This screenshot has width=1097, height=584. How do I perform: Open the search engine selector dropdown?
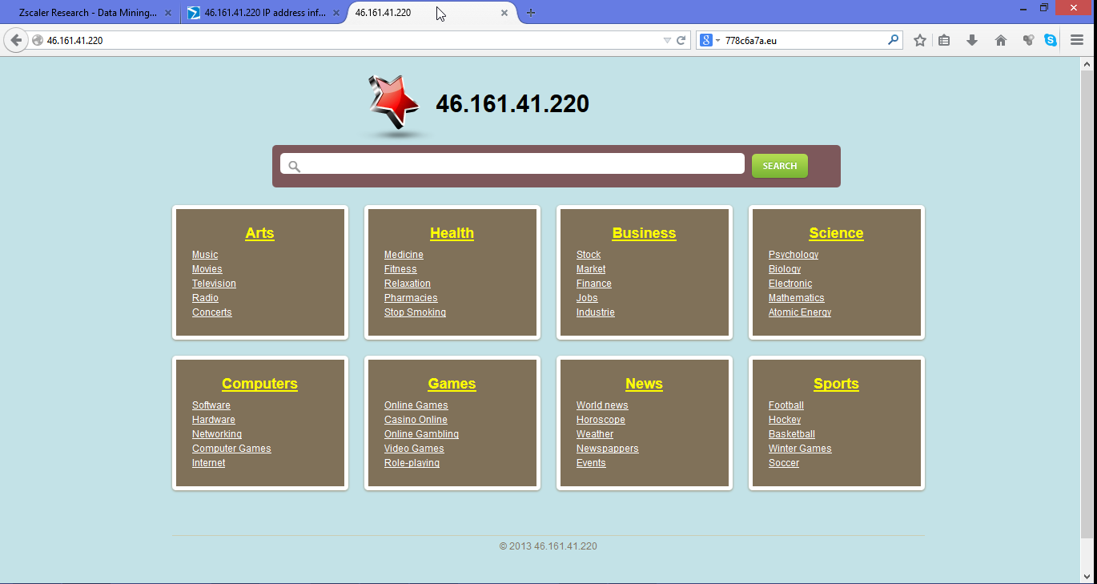tap(710, 40)
